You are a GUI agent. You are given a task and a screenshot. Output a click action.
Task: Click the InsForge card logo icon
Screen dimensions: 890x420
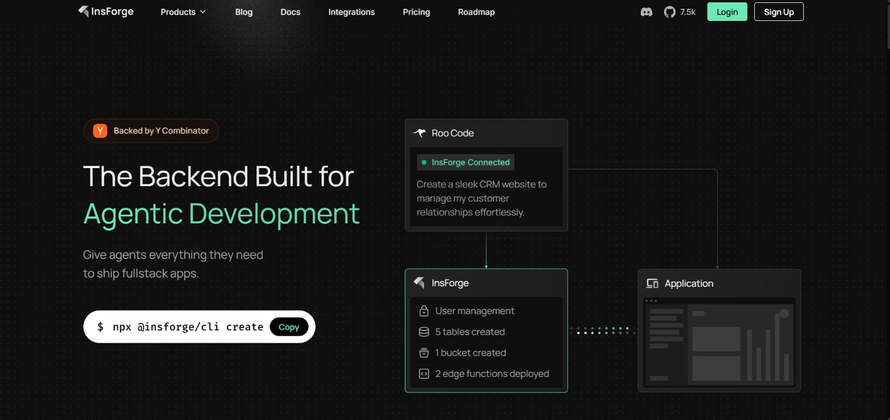419,283
